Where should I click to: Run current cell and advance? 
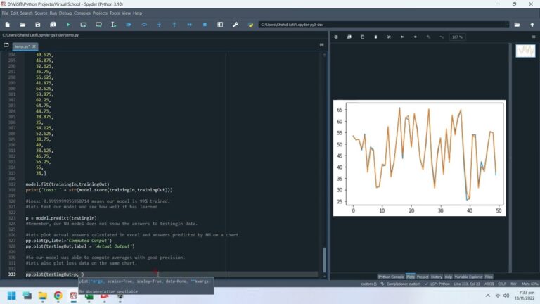[x=98, y=25]
